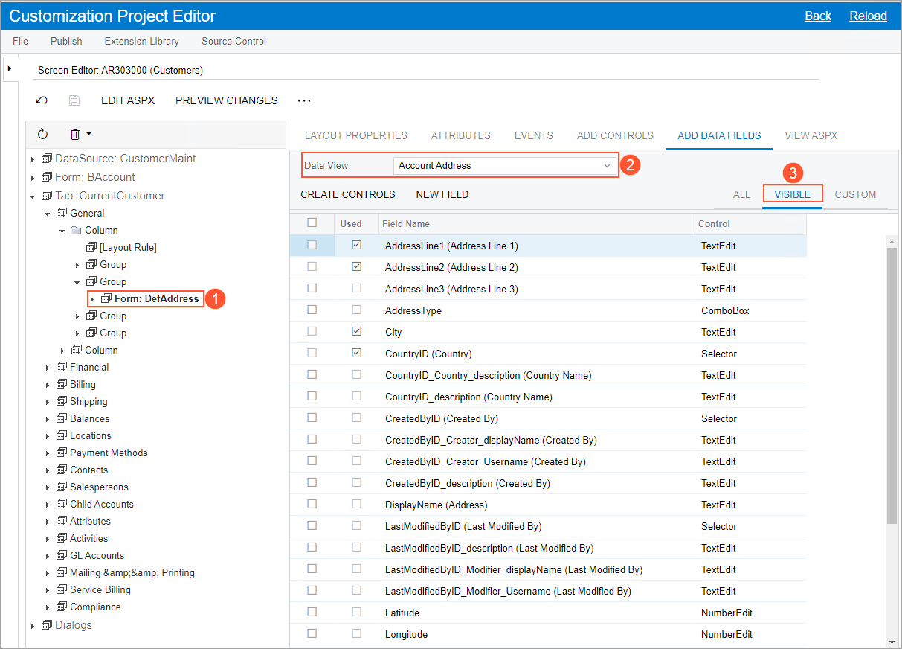902x649 pixels.
Task: Click the vertical scrollbar of field grid
Action: click(x=892, y=387)
